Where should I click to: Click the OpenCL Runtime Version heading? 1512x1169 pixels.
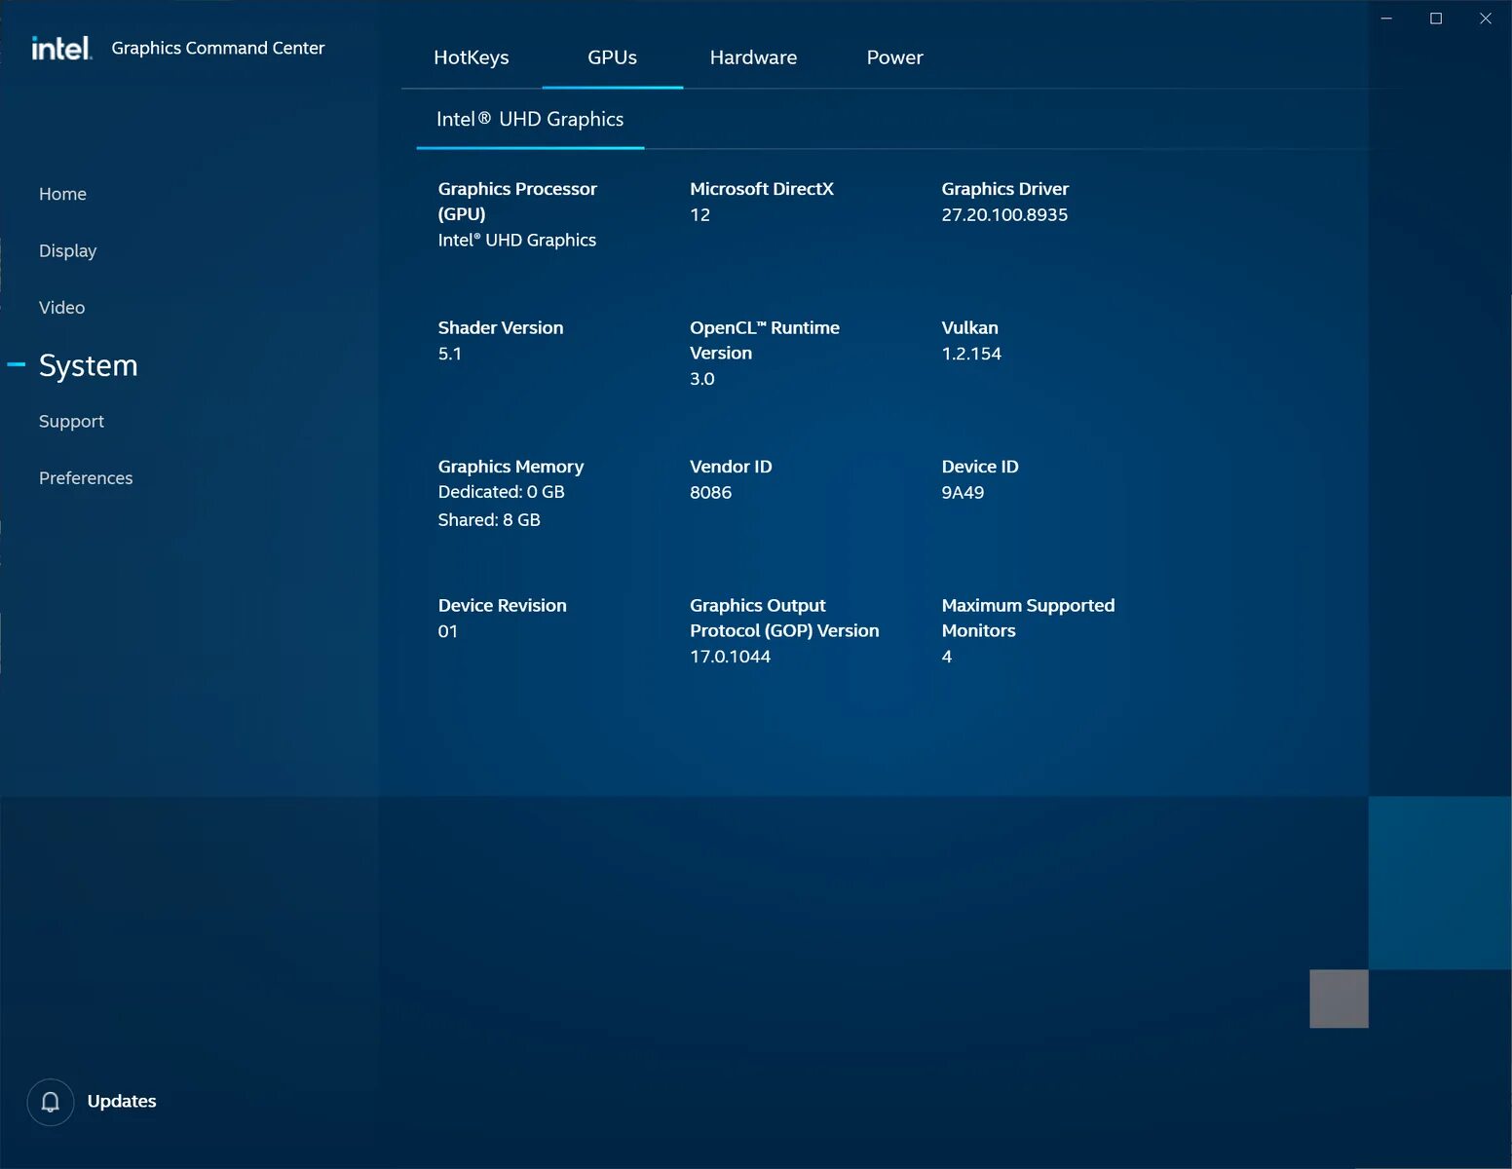pyautogui.click(x=765, y=341)
